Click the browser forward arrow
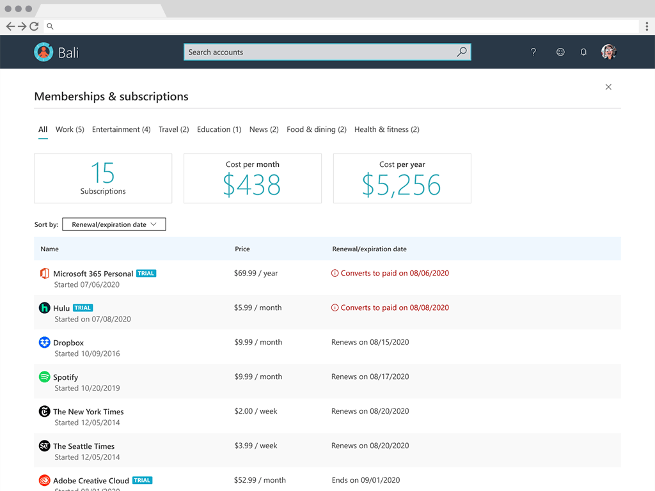This screenshot has height=491, width=655. click(x=22, y=26)
